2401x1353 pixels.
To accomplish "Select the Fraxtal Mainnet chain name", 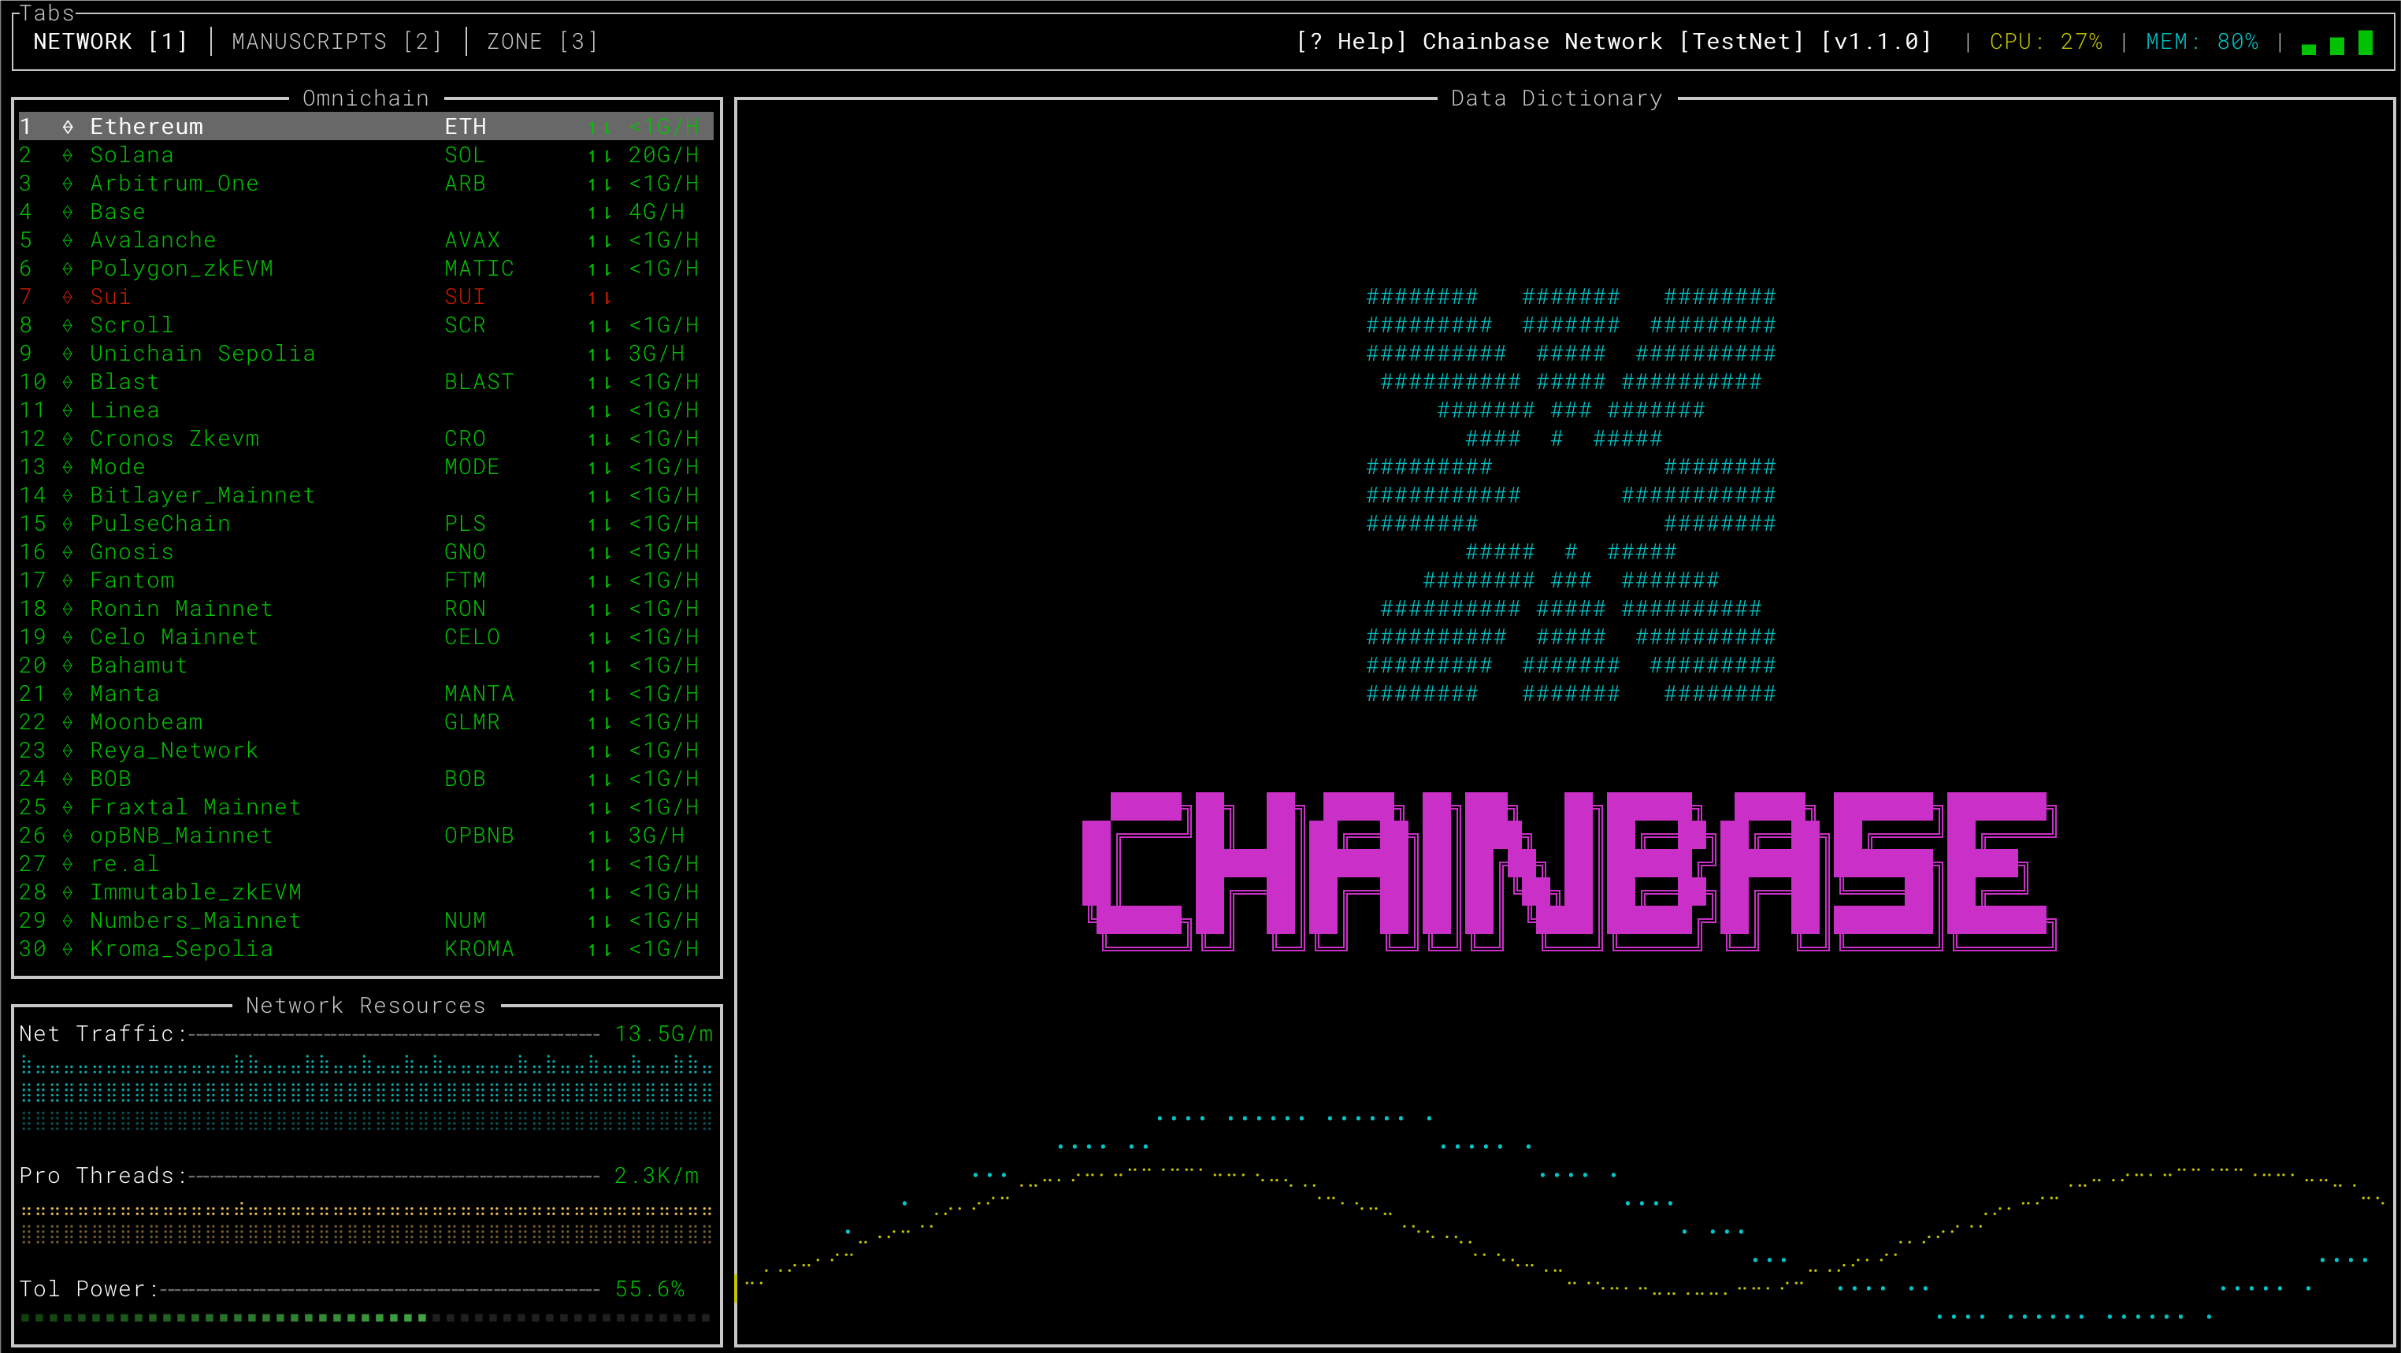I will [195, 807].
